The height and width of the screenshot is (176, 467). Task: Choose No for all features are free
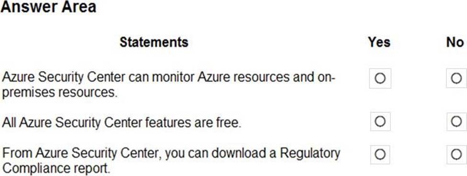[x=456, y=121]
